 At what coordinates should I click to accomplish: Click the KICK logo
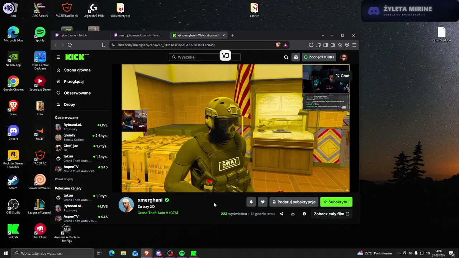click(77, 57)
